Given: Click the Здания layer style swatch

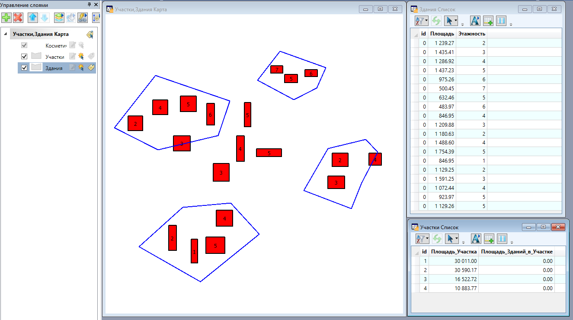Looking at the screenshot, I should (x=37, y=67).
